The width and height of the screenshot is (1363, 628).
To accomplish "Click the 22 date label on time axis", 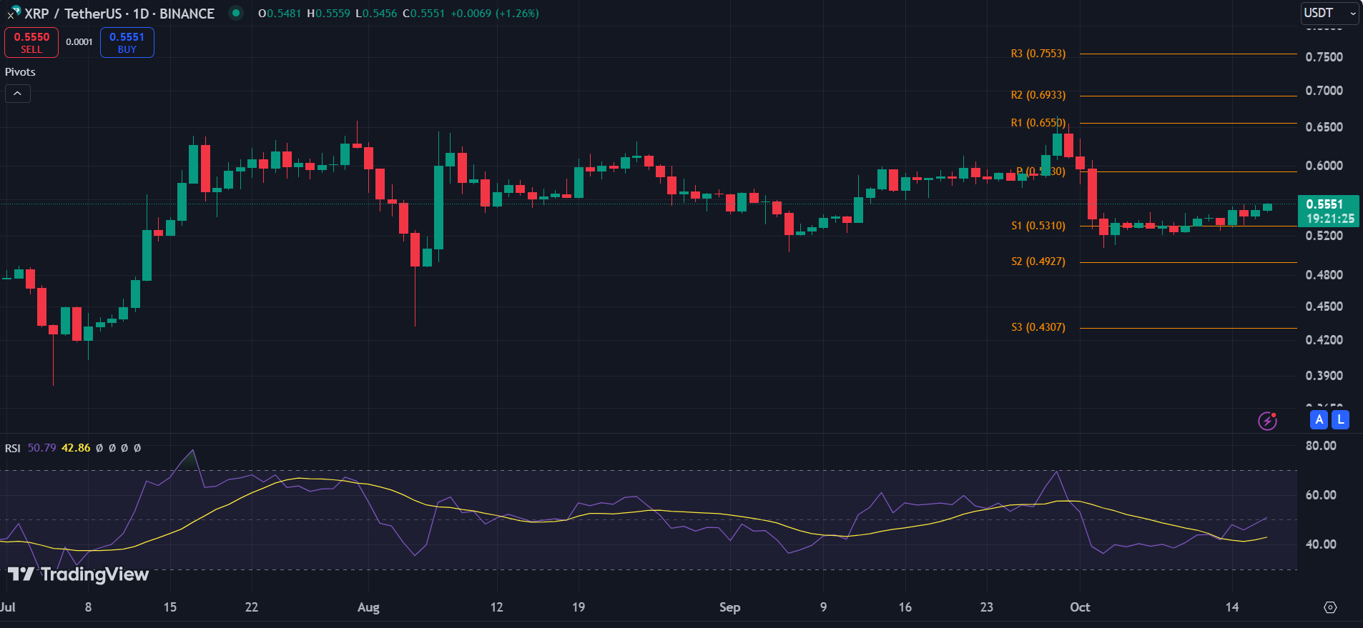I will coord(252,607).
